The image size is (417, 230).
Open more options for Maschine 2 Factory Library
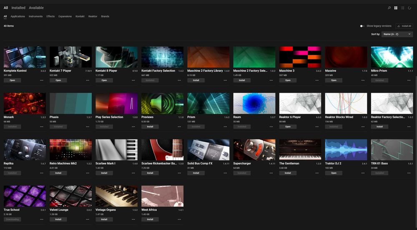point(225,80)
